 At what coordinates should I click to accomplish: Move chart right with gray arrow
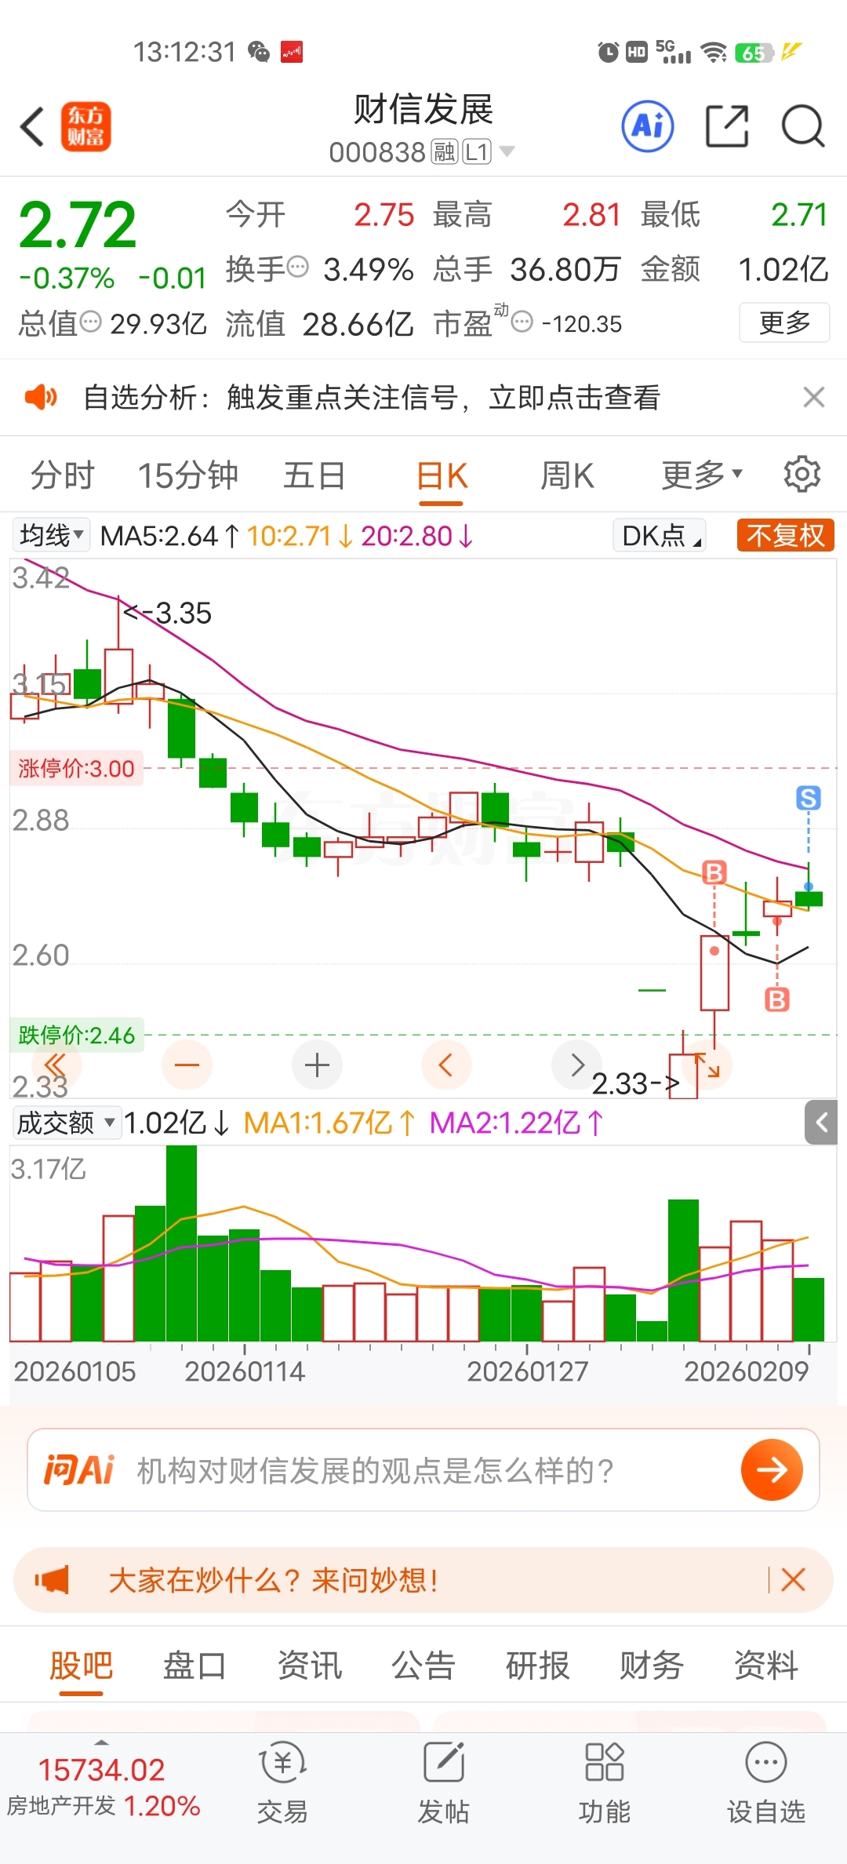click(x=577, y=1065)
